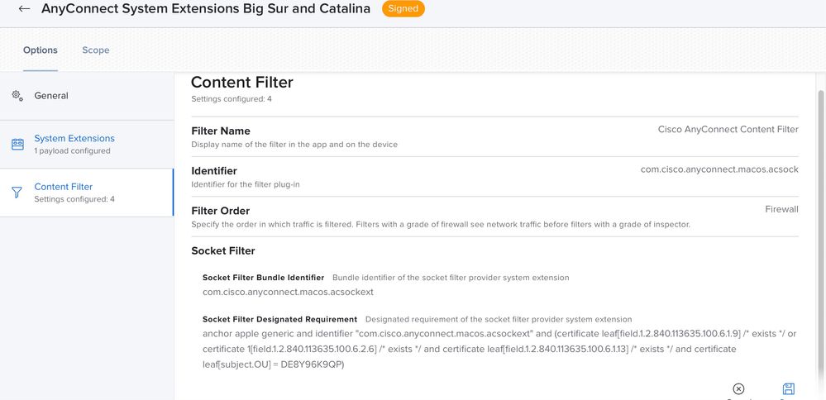Image resolution: width=826 pixels, height=400 pixels.
Task: Click the orange Signed badge
Action: tap(403, 9)
